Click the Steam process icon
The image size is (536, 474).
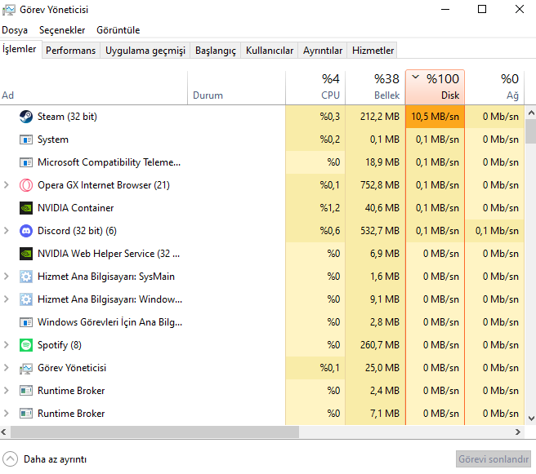(x=25, y=117)
